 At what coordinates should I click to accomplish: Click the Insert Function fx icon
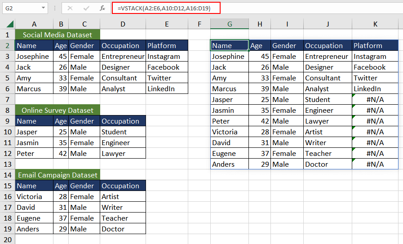[102, 8]
